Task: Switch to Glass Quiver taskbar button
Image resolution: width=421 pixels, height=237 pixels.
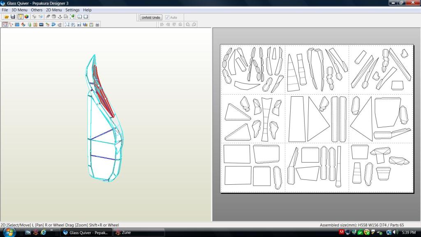Action: [x=86, y=232]
